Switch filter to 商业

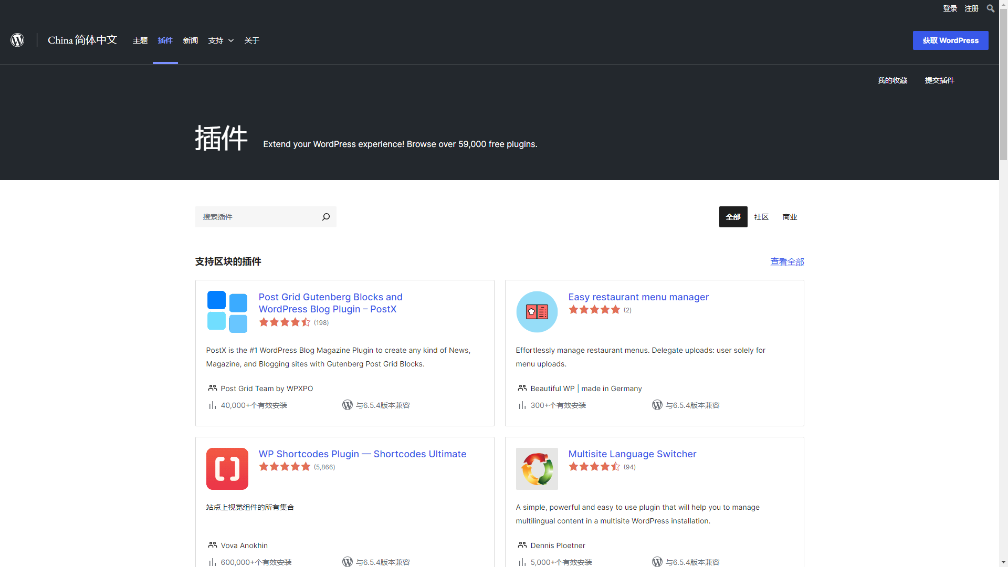point(790,217)
